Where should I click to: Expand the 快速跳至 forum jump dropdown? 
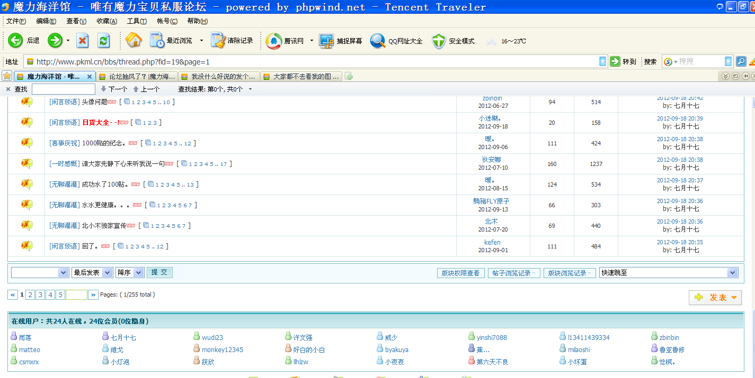733,273
